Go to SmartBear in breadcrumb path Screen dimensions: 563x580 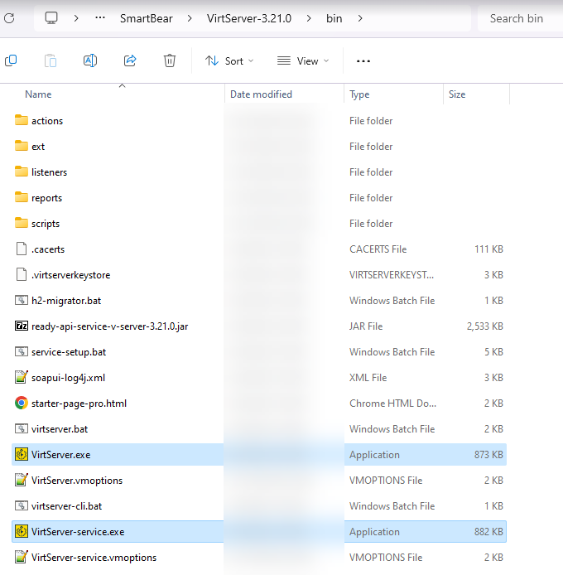point(146,18)
